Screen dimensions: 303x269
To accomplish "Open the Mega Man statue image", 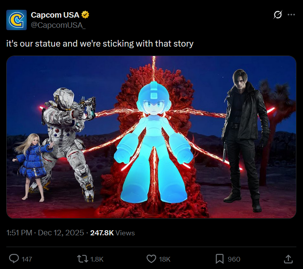I will tap(151, 137).
